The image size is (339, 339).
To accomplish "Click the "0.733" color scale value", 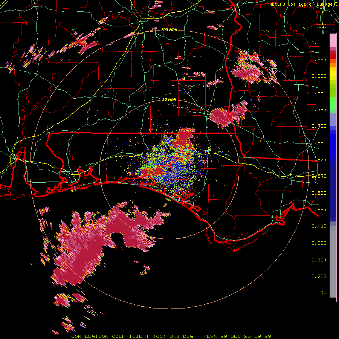I will 319,126.
